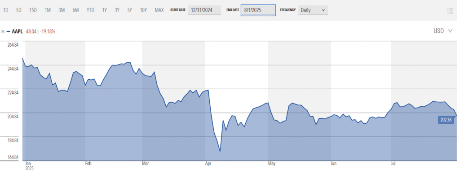Click the AAPL blue line legend swatch
Viewport: 460px width, 173px height.
[8, 31]
